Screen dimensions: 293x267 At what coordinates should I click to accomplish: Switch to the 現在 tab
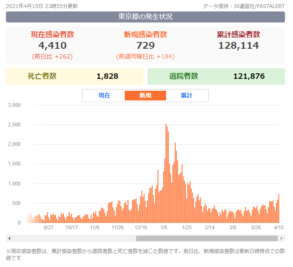click(104, 95)
